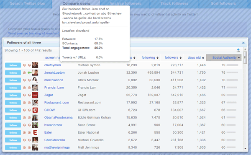Open CHOW logo avatar
251x155 pixels.
click(x=35, y=110)
